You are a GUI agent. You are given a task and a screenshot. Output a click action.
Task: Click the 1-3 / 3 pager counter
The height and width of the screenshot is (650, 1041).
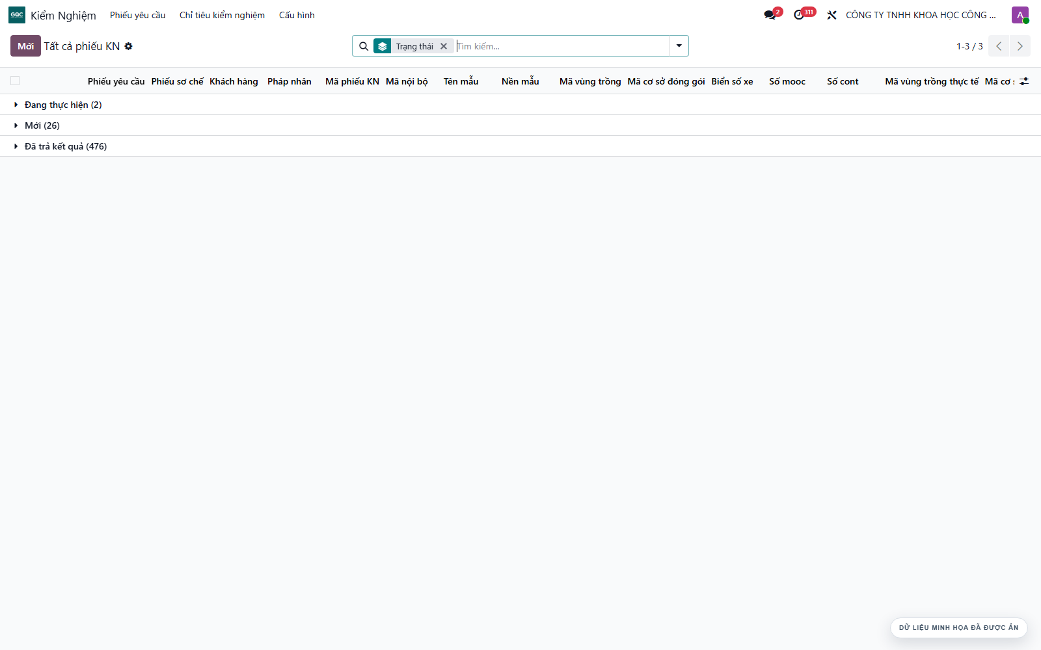click(x=969, y=46)
